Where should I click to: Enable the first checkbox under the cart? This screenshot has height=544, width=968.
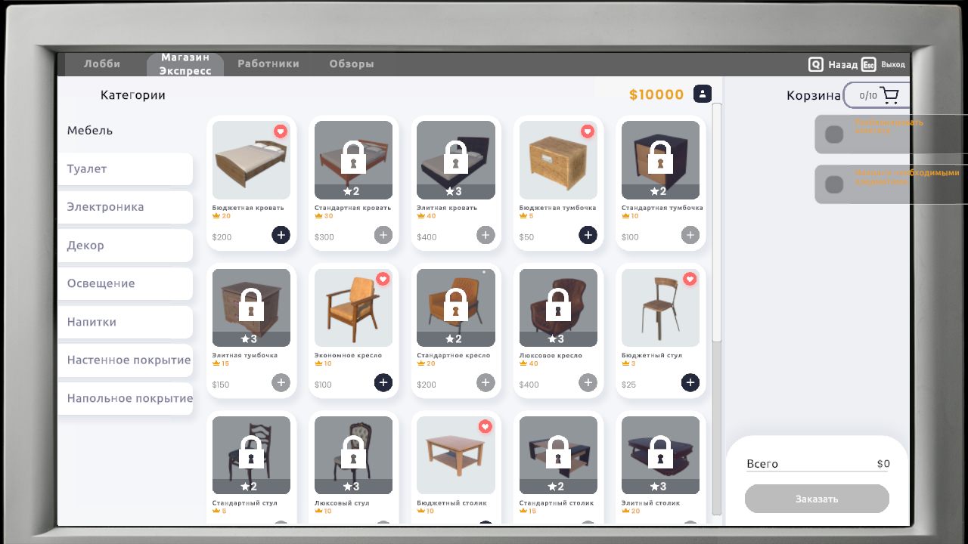pyautogui.click(x=834, y=134)
